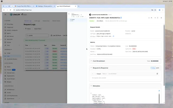Click the log table's horizontal scrollbar
Viewport: 173px width, 108px height.
(46, 70)
